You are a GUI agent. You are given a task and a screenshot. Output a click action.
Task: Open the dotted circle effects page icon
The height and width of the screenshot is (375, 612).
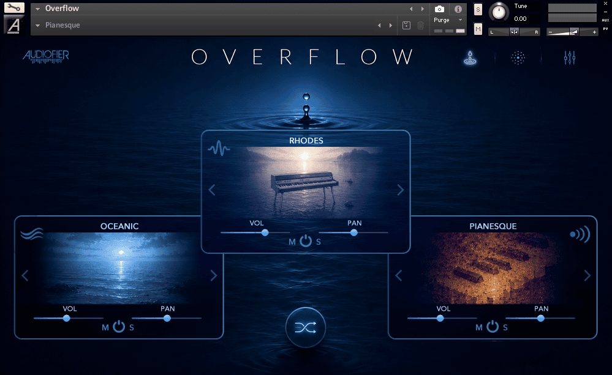(x=518, y=58)
